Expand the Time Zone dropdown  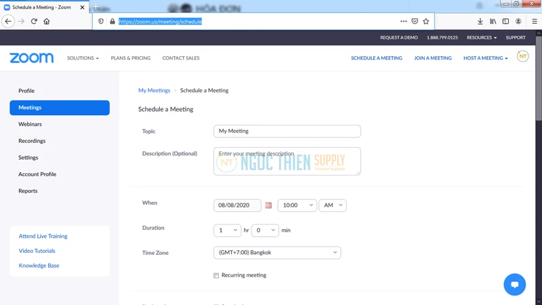[x=277, y=253]
